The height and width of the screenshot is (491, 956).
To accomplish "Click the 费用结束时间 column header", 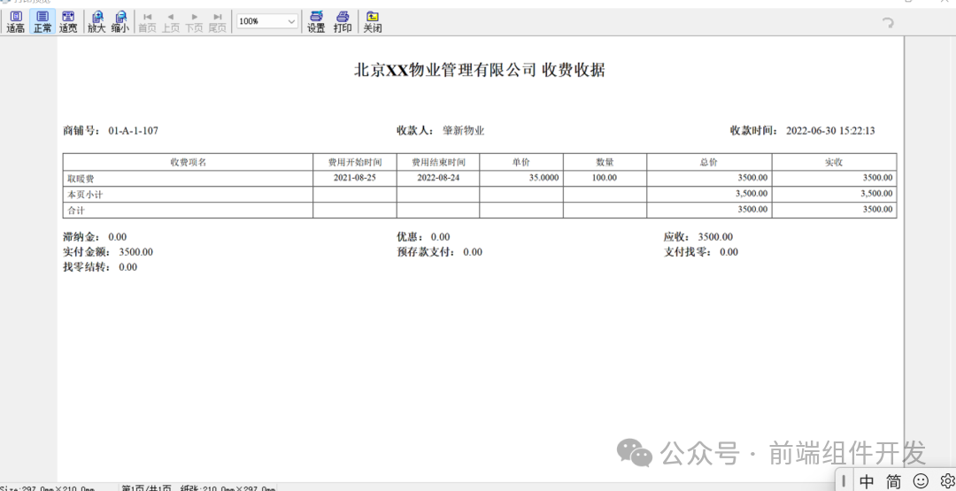I will [438, 162].
